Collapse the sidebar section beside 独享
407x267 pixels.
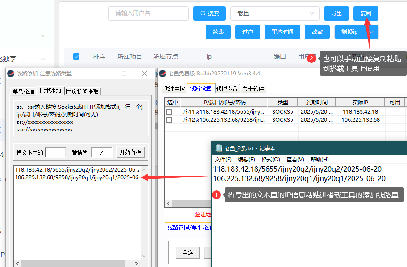(x=43, y=58)
